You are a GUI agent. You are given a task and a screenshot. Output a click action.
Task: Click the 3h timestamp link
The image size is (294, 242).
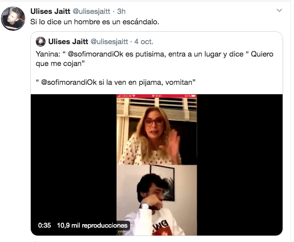pos(121,11)
